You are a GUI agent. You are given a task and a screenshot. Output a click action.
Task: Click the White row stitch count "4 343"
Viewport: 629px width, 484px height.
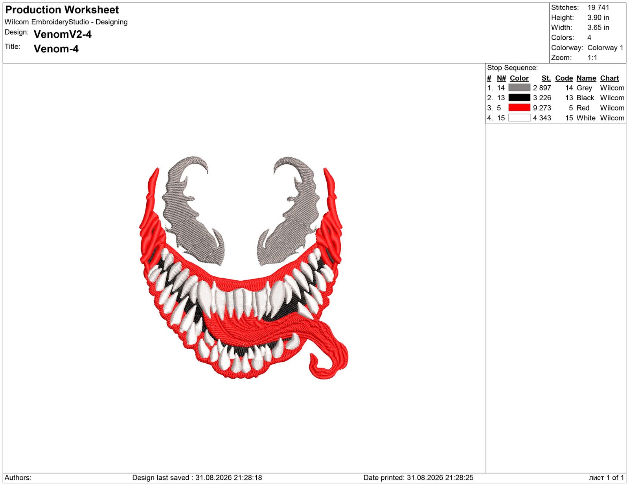point(542,118)
